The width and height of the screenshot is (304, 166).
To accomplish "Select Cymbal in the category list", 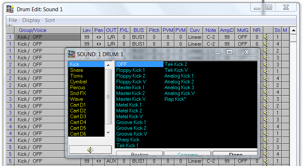I will point(78,82).
